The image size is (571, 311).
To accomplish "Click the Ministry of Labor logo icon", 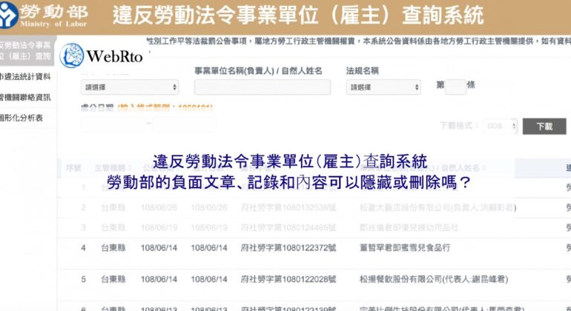I will coord(8,15).
